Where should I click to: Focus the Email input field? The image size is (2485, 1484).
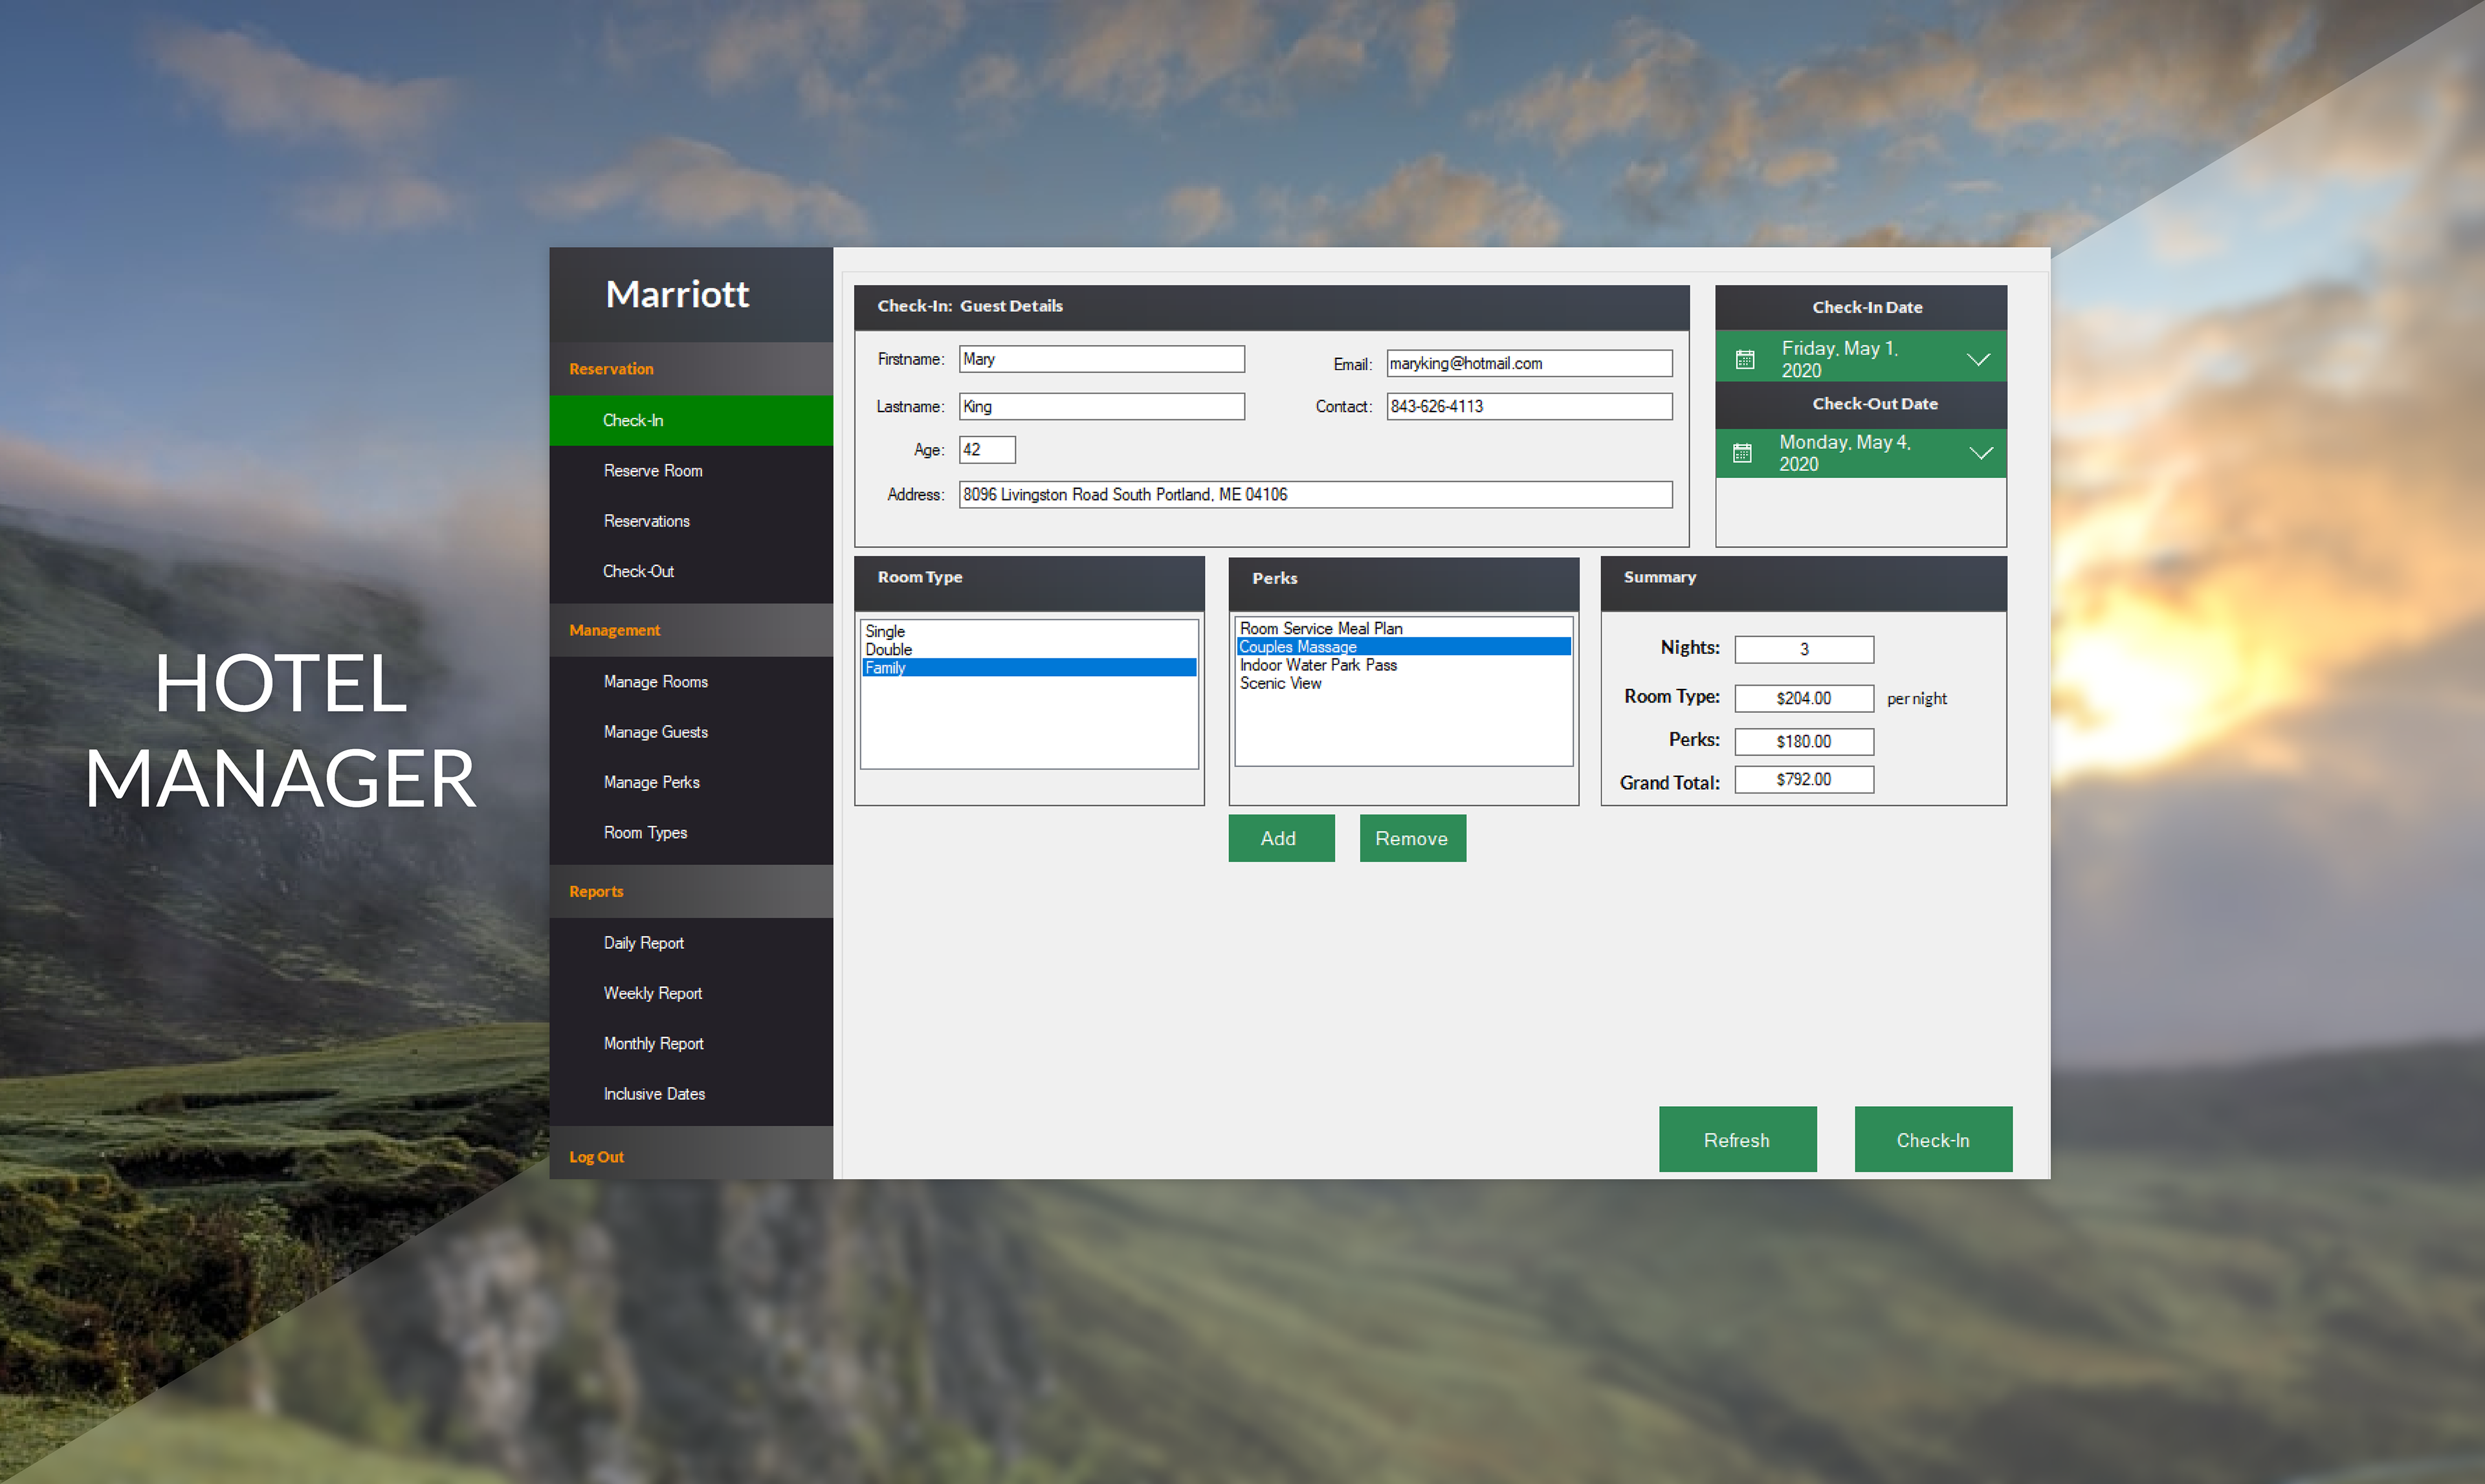[1529, 363]
